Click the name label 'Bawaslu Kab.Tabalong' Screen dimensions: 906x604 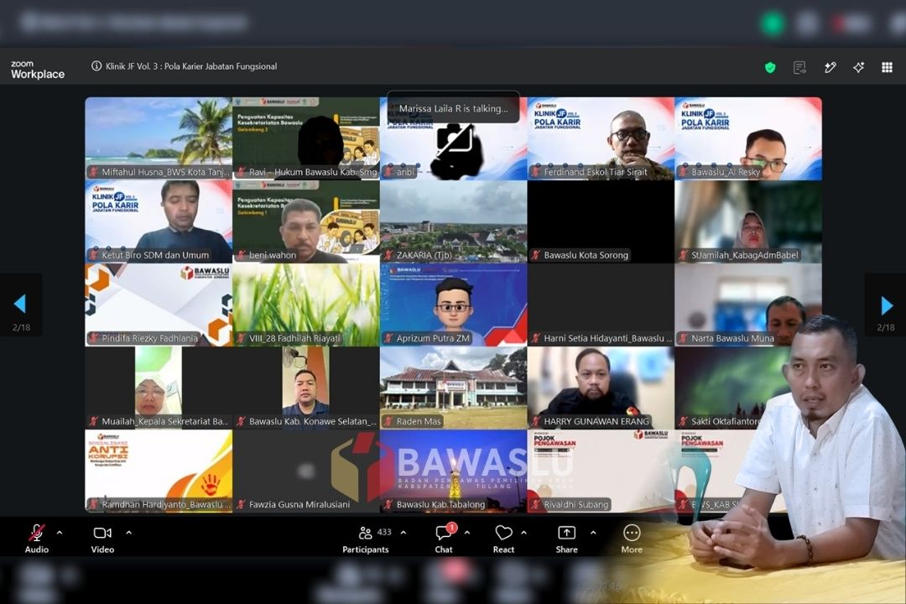(x=440, y=504)
